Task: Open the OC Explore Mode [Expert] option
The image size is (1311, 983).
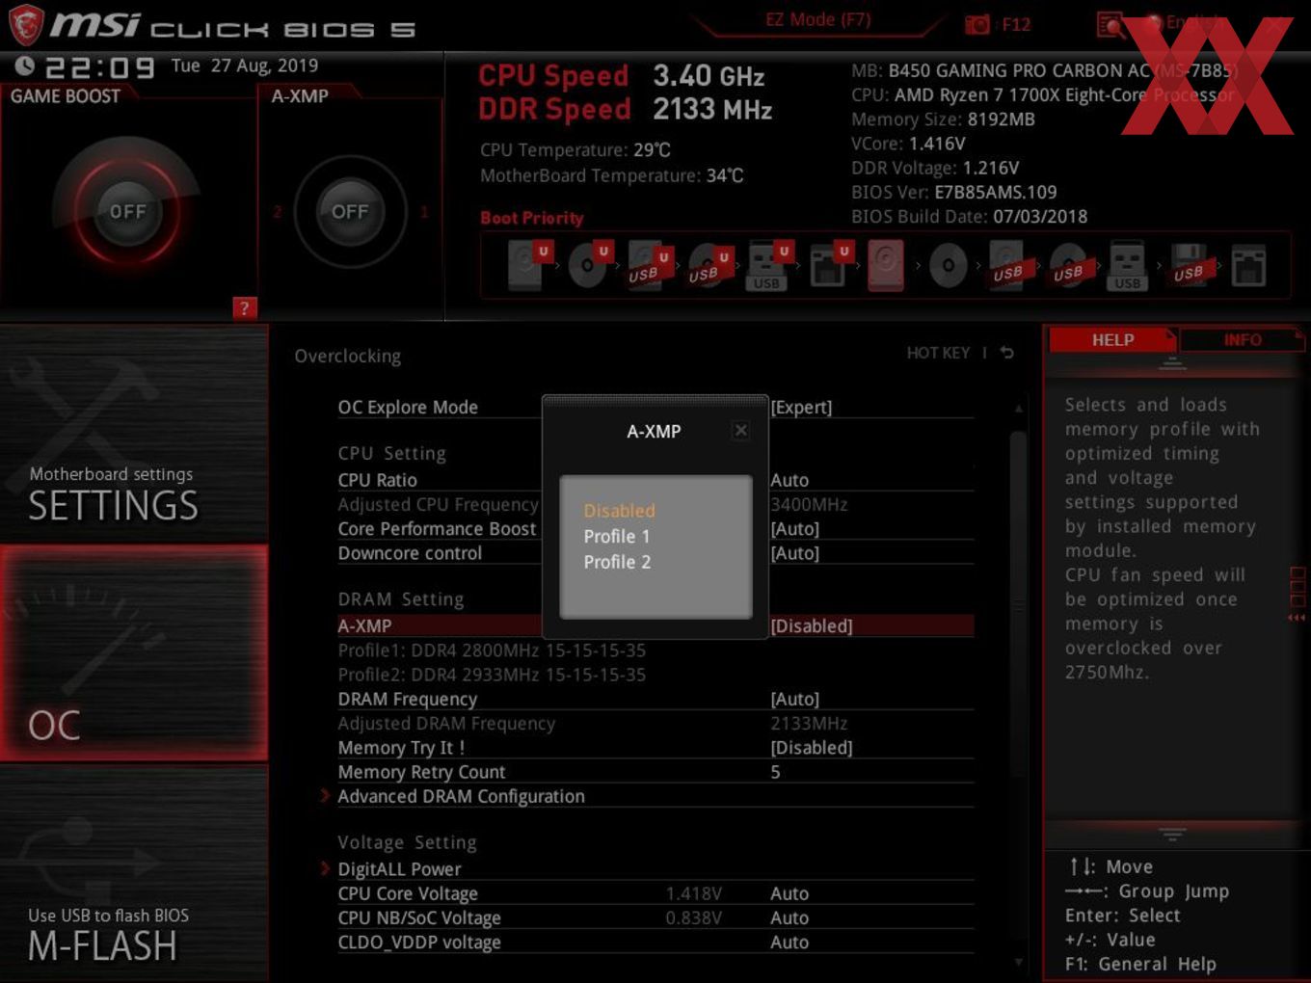Action: (x=801, y=407)
